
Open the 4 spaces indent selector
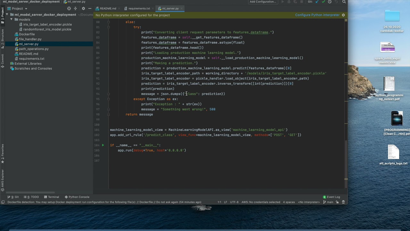(289, 202)
